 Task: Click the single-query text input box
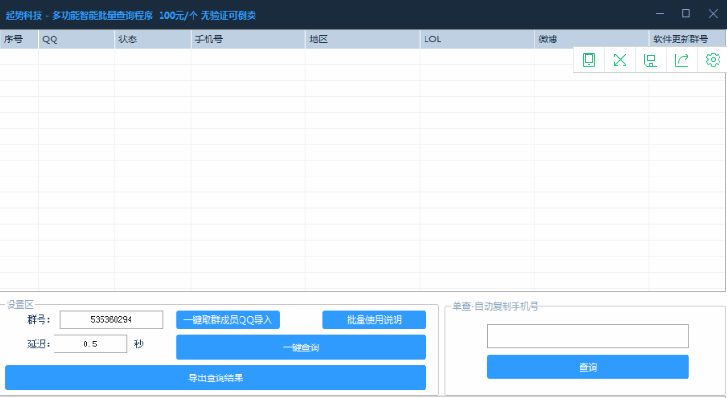click(588, 336)
